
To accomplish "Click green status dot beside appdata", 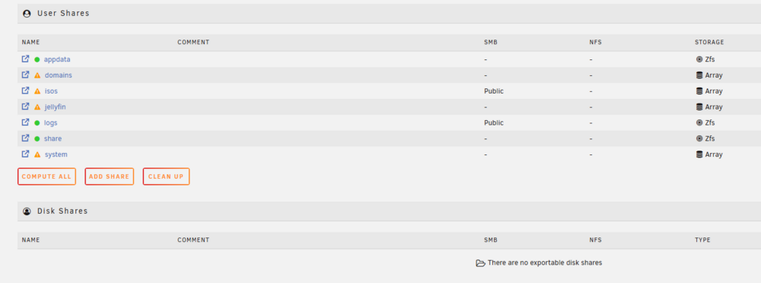I will [x=37, y=59].
